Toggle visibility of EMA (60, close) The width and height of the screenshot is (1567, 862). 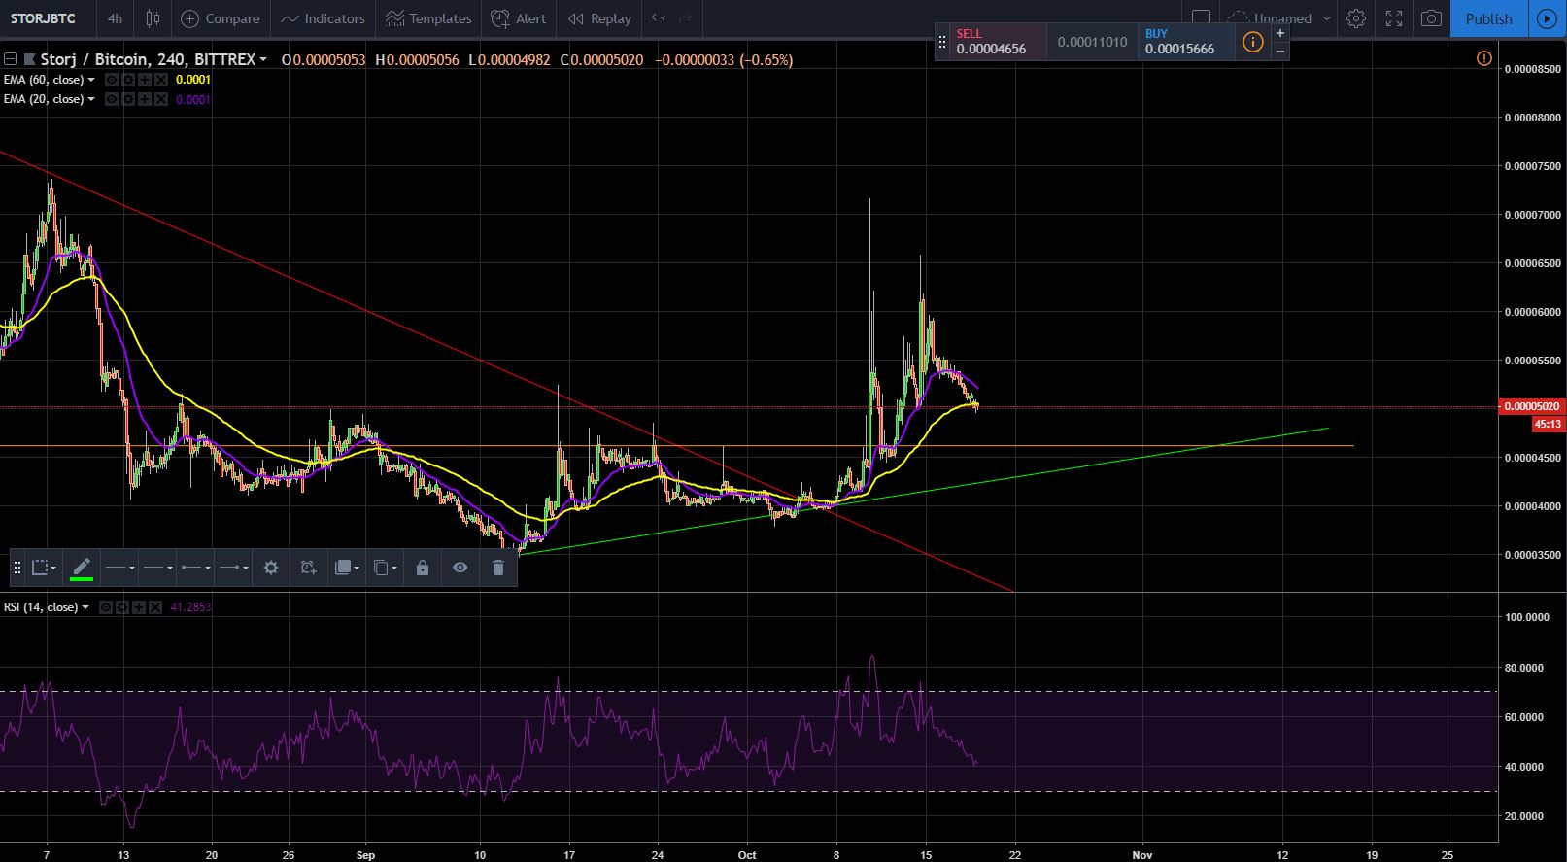pyautogui.click(x=112, y=80)
